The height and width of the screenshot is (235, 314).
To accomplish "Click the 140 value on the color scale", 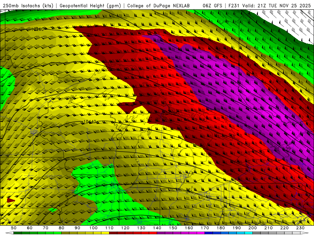I will pos(157,228).
